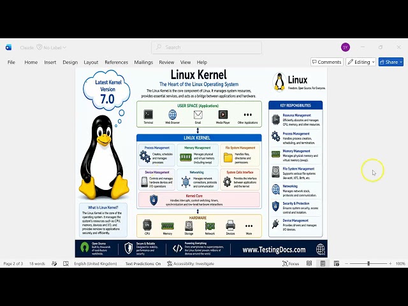Open the Editing mode dropdown

(361, 62)
